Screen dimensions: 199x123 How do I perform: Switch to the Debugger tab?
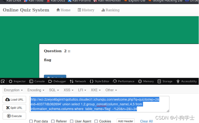pyautogui.click(x=57, y=81)
